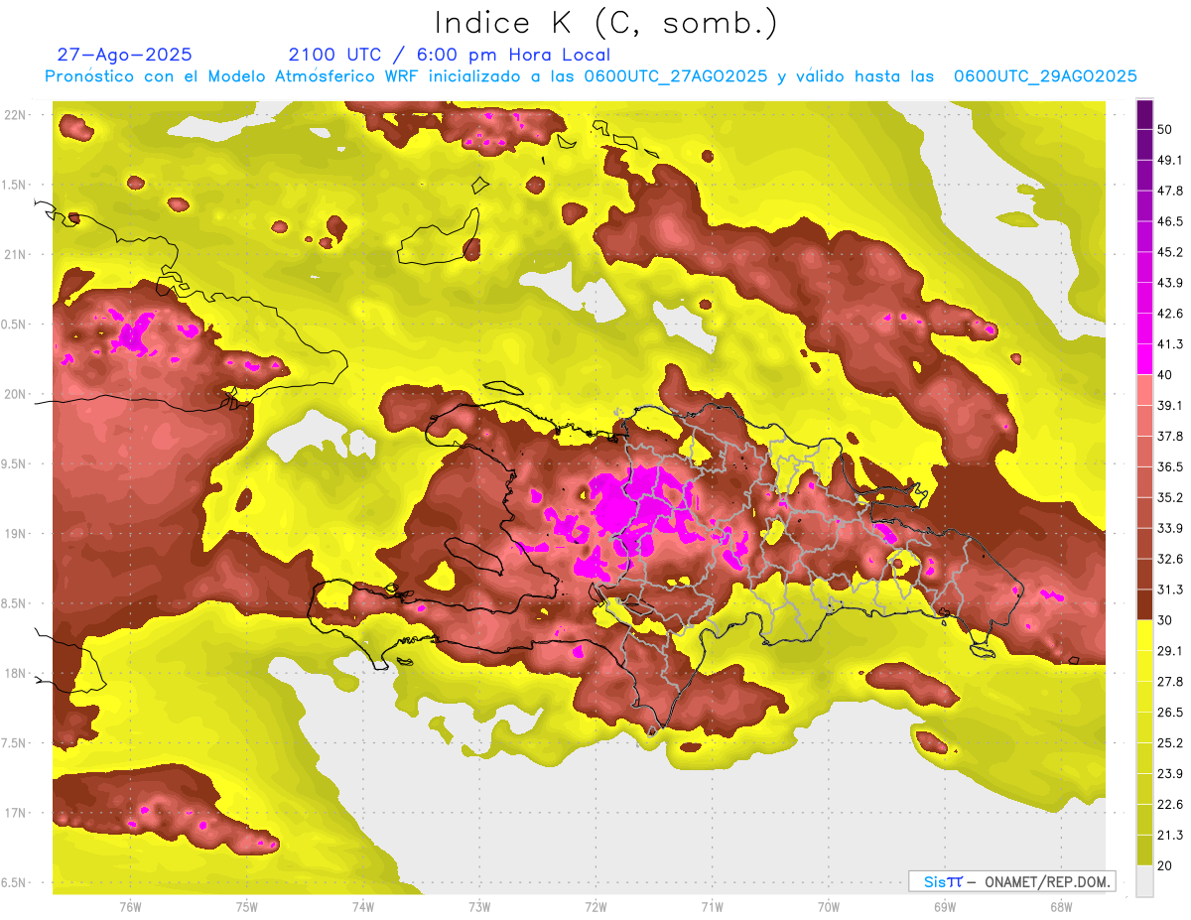Click the colorbar label "49.1"

click(x=1170, y=161)
